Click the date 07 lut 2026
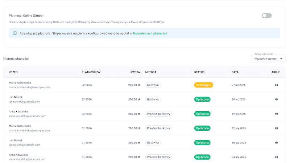Image resolution: width=290 pixels, height=163 pixels. coord(239,85)
